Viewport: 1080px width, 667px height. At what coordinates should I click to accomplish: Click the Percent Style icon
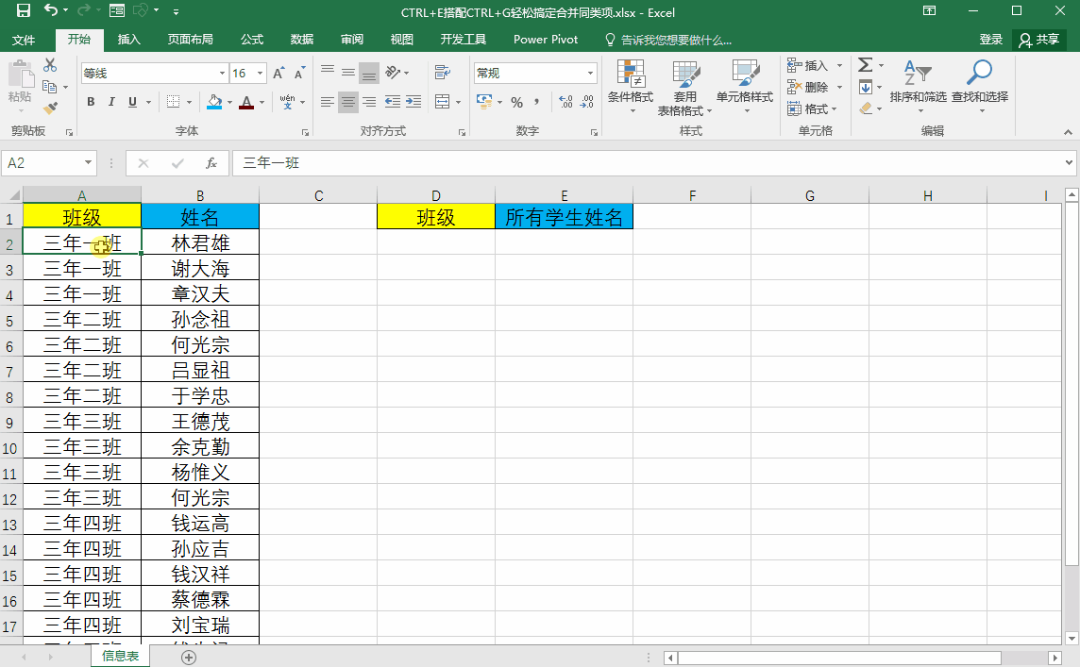click(x=516, y=102)
